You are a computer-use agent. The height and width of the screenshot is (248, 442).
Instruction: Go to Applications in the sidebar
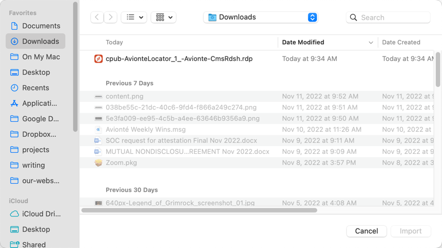tap(39, 104)
